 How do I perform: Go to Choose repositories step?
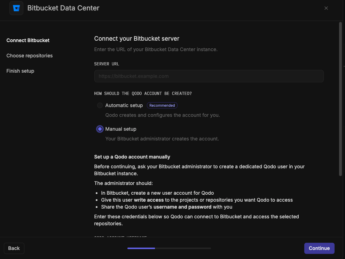pos(30,56)
